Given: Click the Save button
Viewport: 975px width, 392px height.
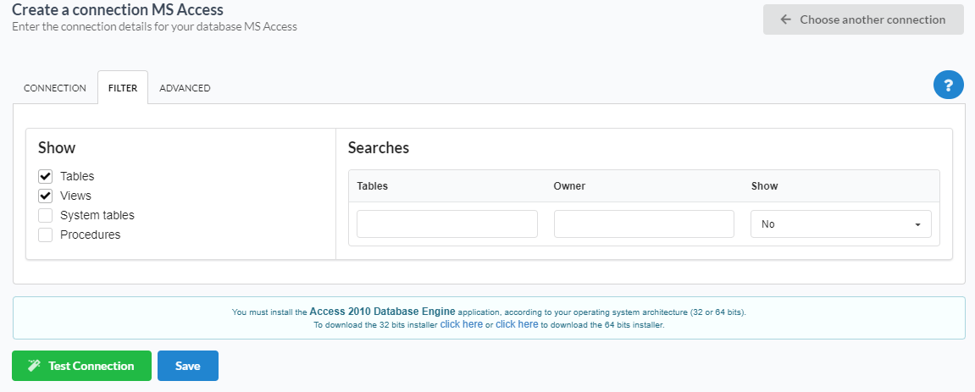Looking at the screenshot, I should (x=188, y=366).
